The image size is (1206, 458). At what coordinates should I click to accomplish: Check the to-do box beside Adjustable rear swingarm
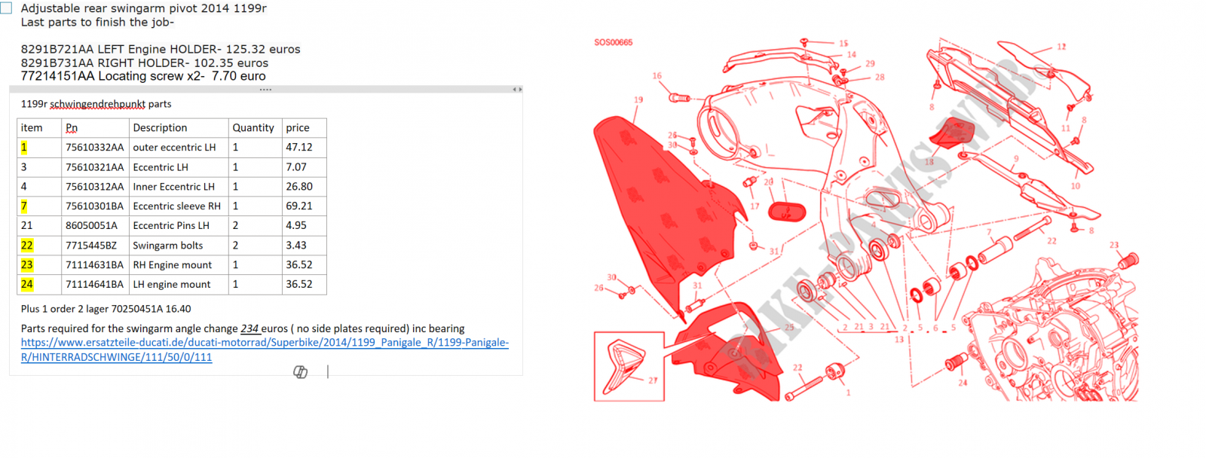click(x=6, y=8)
